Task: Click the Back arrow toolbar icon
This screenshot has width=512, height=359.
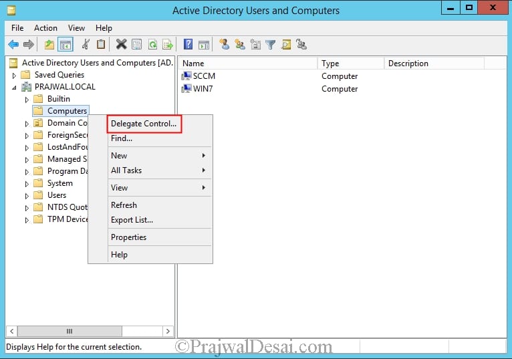Action: (x=13, y=44)
